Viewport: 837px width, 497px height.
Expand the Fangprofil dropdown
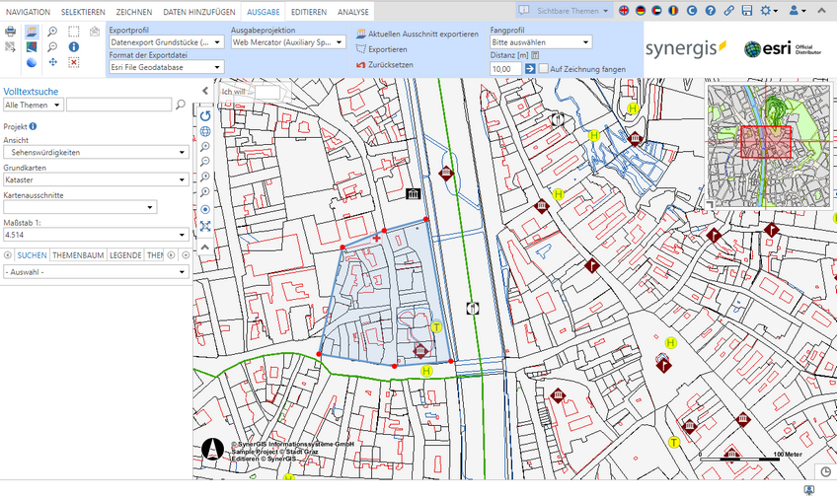(x=541, y=43)
